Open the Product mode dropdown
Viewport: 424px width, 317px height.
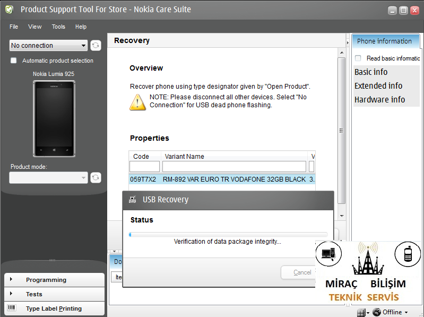48,178
